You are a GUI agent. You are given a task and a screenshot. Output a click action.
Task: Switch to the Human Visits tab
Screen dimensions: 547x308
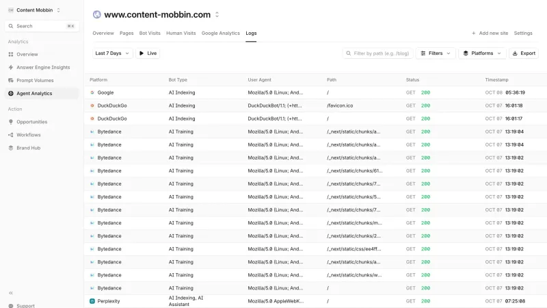coord(181,33)
